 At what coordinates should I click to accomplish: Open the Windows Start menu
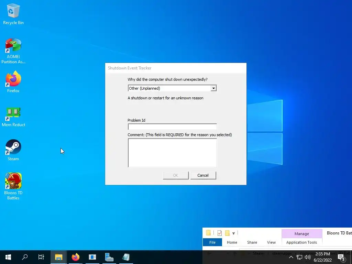click(x=8, y=257)
